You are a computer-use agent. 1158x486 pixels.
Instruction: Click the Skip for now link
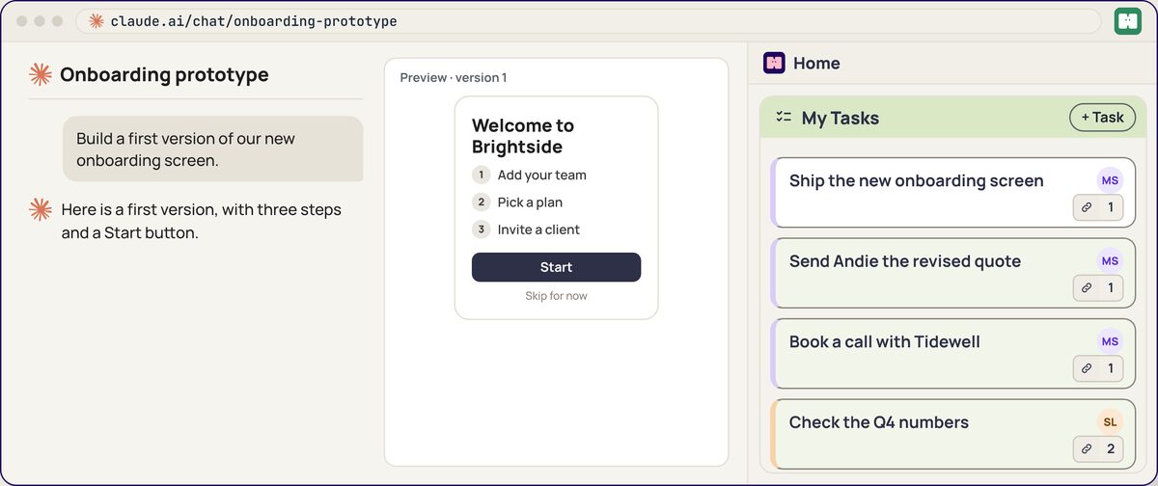(556, 296)
